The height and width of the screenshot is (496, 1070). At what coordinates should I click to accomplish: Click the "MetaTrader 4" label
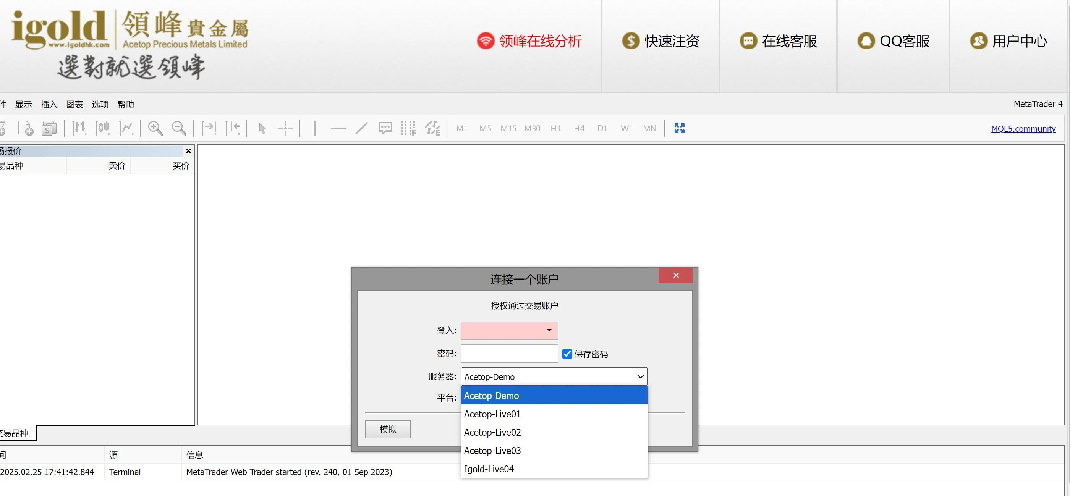pos(1038,104)
